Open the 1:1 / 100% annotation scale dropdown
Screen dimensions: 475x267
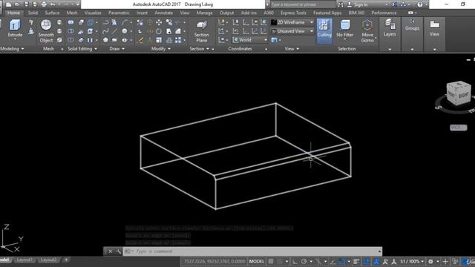(412, 261)
